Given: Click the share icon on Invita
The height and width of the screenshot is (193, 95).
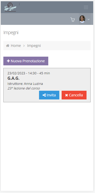Looking at the screenshot, I should [x=44, y=95].
